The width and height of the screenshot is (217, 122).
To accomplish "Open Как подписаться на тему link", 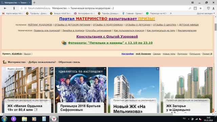I will [161, 30].
